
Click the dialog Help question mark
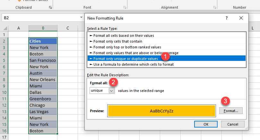tap(227, 18)
